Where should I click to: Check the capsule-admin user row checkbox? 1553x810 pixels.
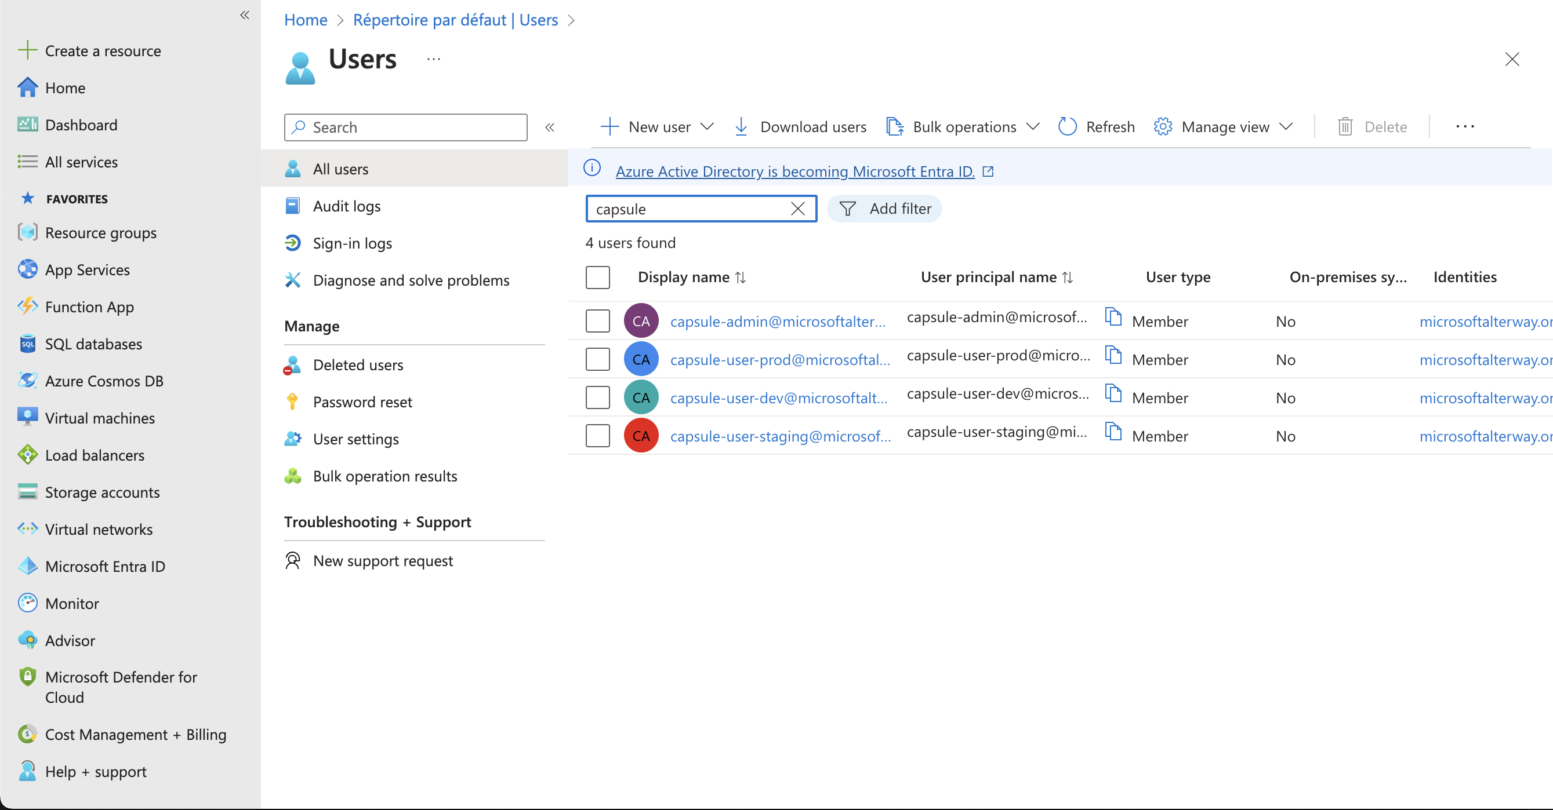pyautogui.click(x=597, y=321)
